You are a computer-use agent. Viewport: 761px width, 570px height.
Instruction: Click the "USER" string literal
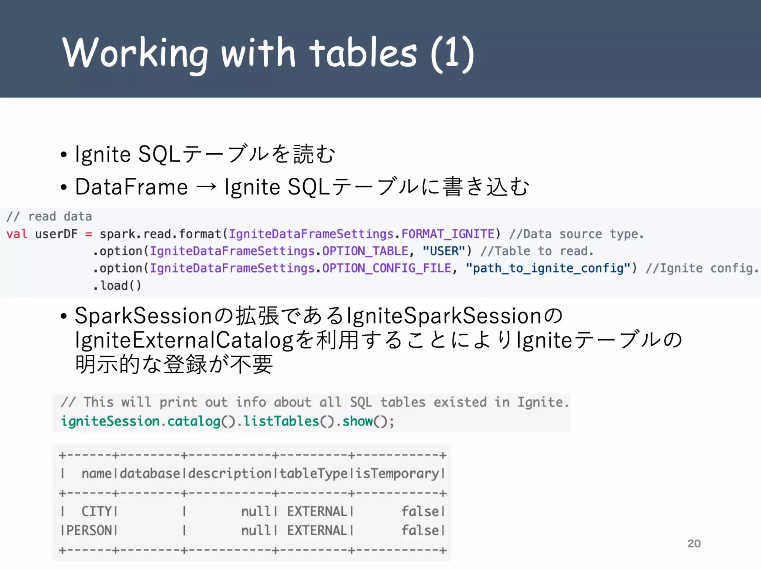pyautogui.click(x=444, y=251)
